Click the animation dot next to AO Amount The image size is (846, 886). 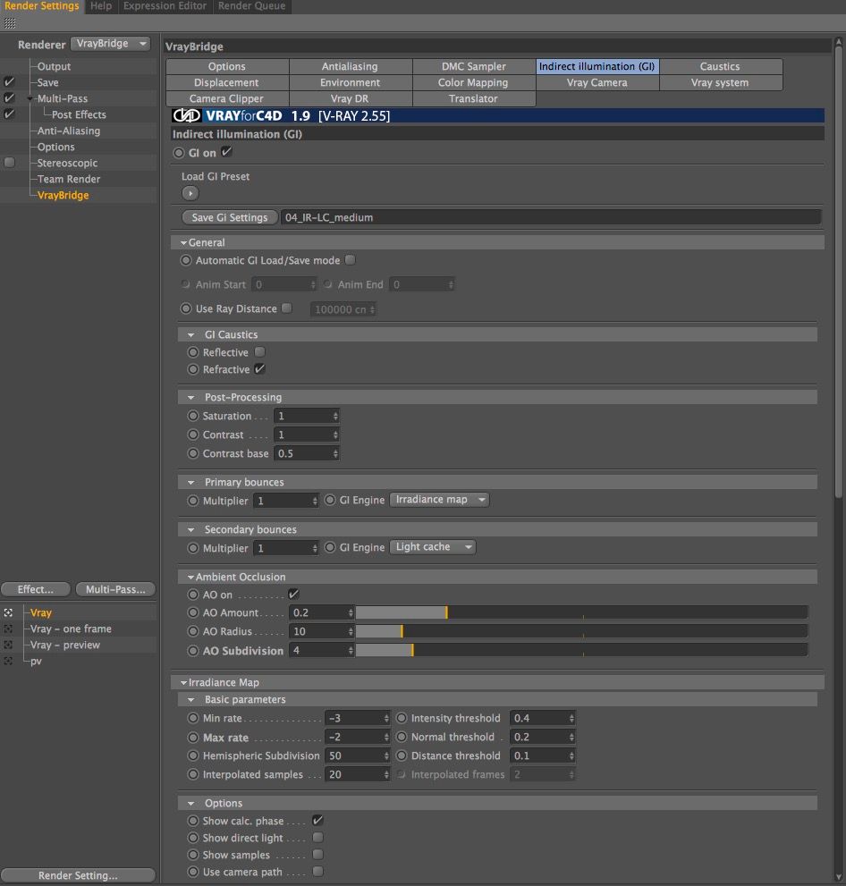click(193, 613)
